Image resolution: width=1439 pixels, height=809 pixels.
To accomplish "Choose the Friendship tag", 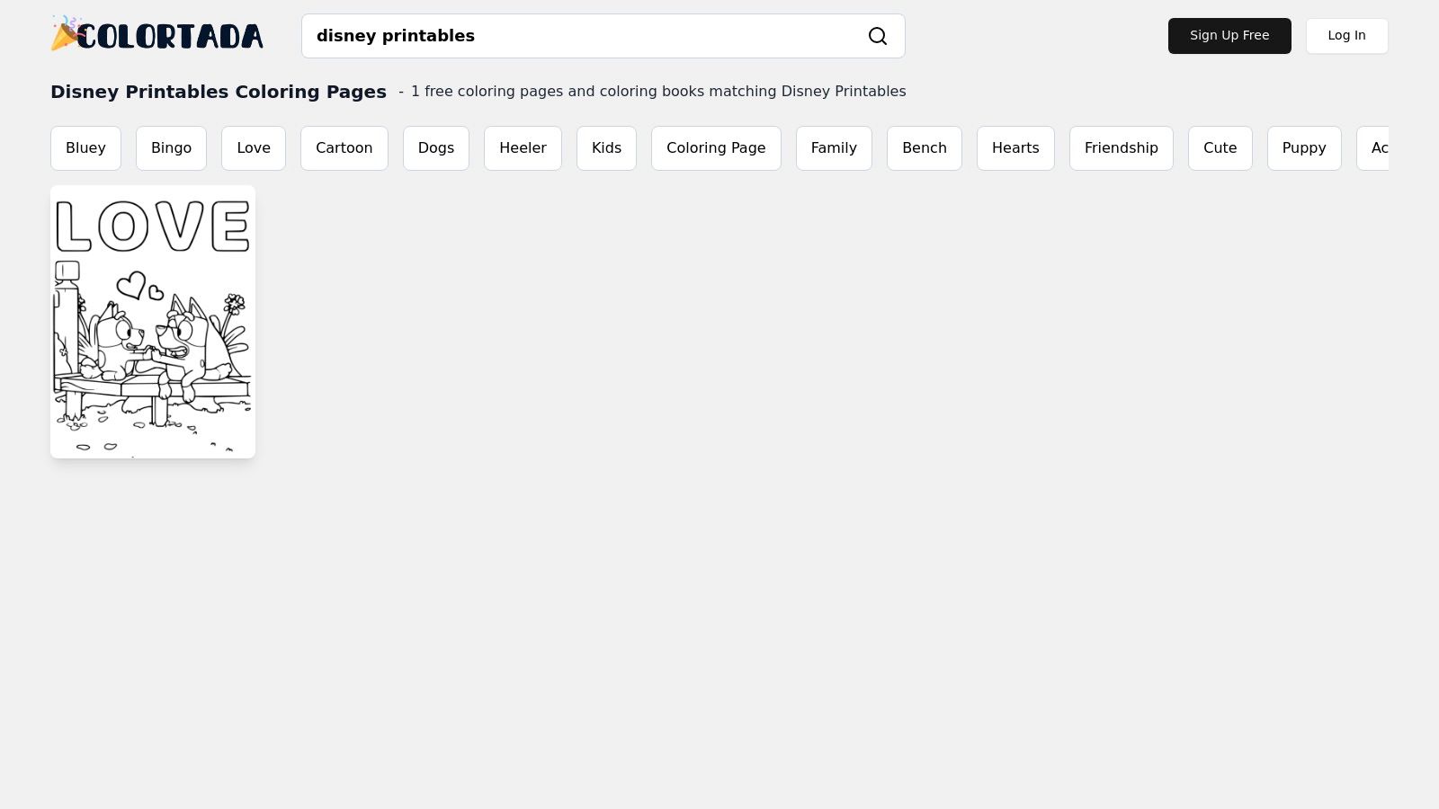I will pyautogui.click(x=1122, y=148).
